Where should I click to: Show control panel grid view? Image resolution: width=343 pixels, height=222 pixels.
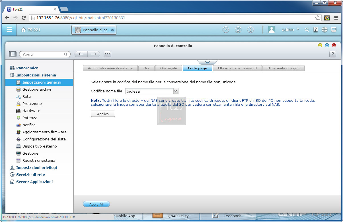(x=107, y=54)
